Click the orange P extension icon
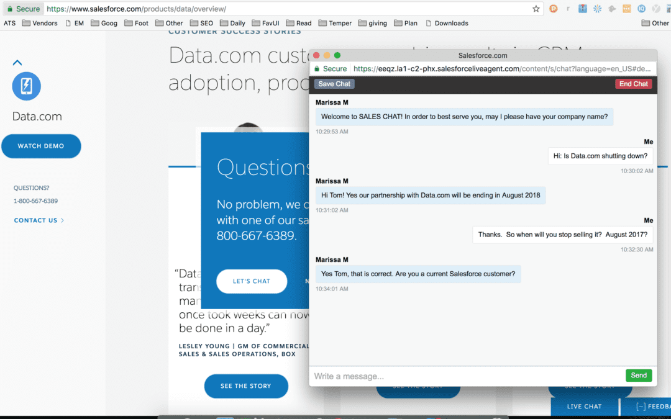Screen dimensions: 671x419 coord(554,9)
